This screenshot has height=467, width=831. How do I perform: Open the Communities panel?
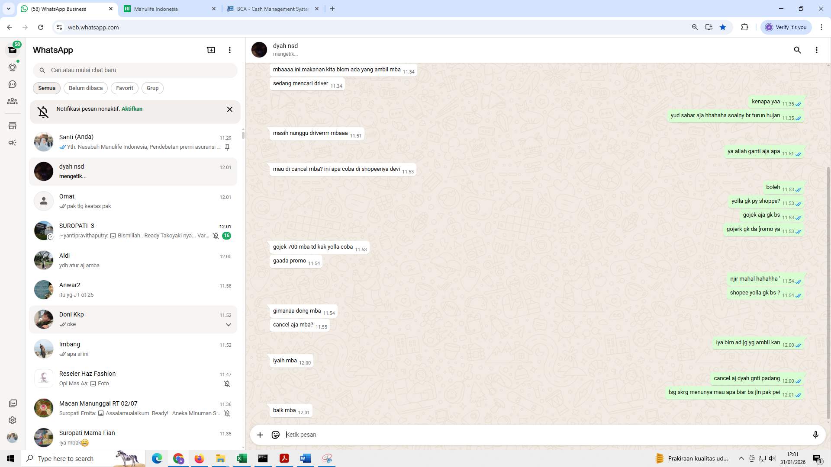(13, 101)
